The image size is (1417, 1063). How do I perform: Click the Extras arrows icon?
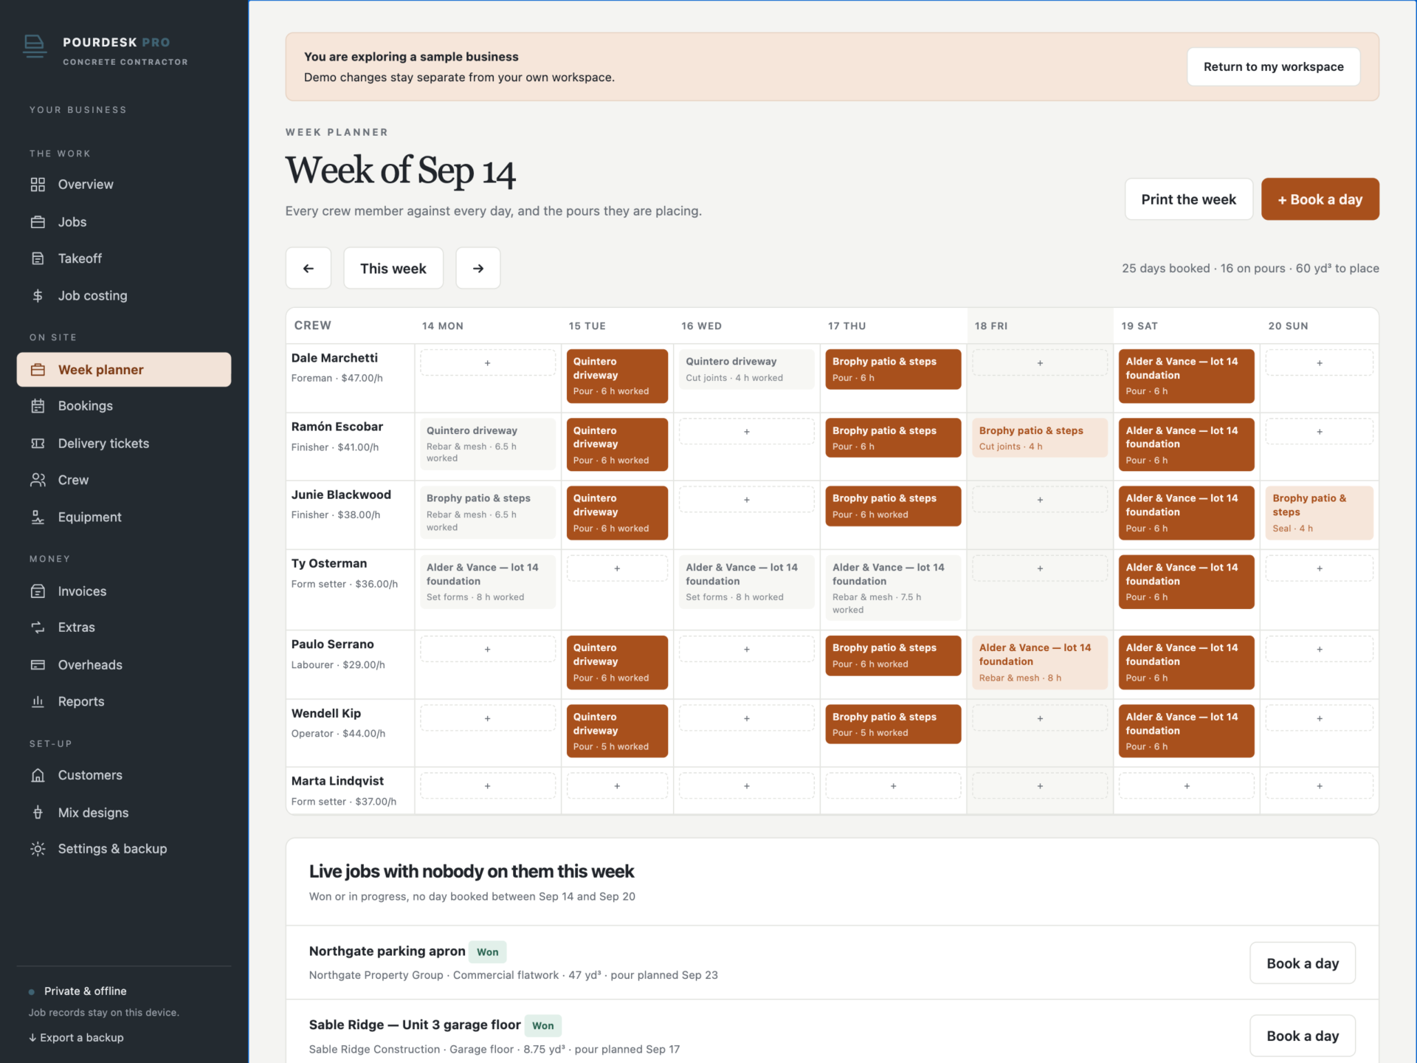tap(38, 627)
